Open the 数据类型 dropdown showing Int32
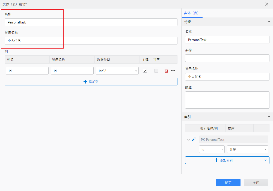The image size is (273, 191). (x=117, y=70)
